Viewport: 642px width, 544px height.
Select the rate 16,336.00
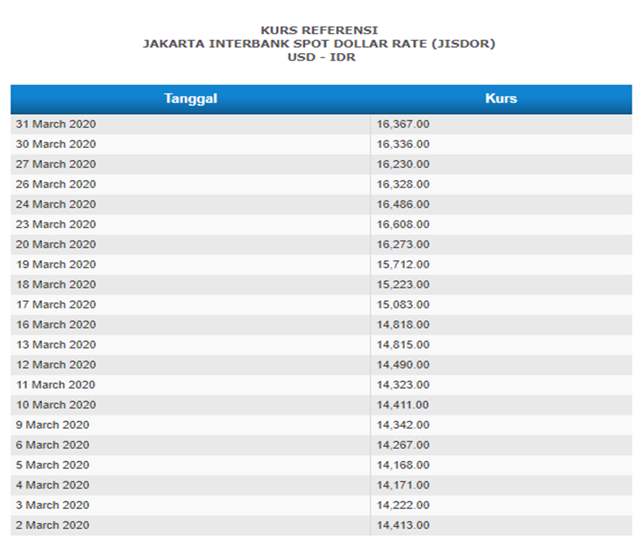coord(403,144)
